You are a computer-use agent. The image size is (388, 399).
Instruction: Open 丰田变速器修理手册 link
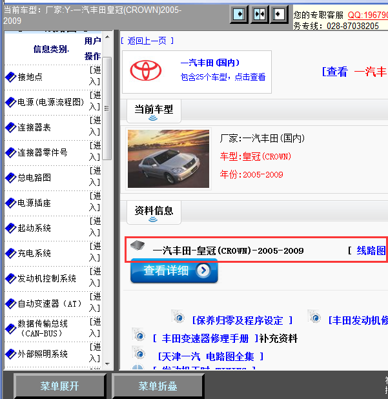coord(205,338)
